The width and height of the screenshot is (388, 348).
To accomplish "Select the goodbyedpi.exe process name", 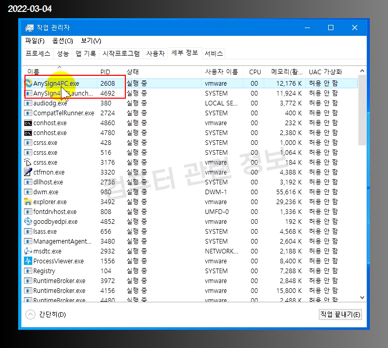I will pos(56,222).
